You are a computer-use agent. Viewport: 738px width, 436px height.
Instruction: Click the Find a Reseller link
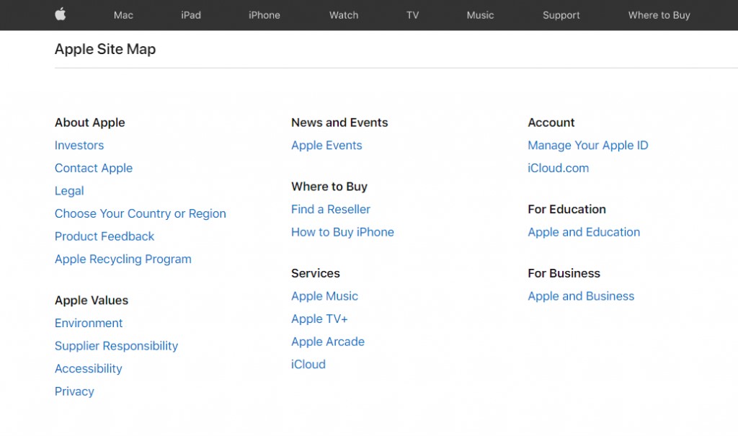point(331,210)
